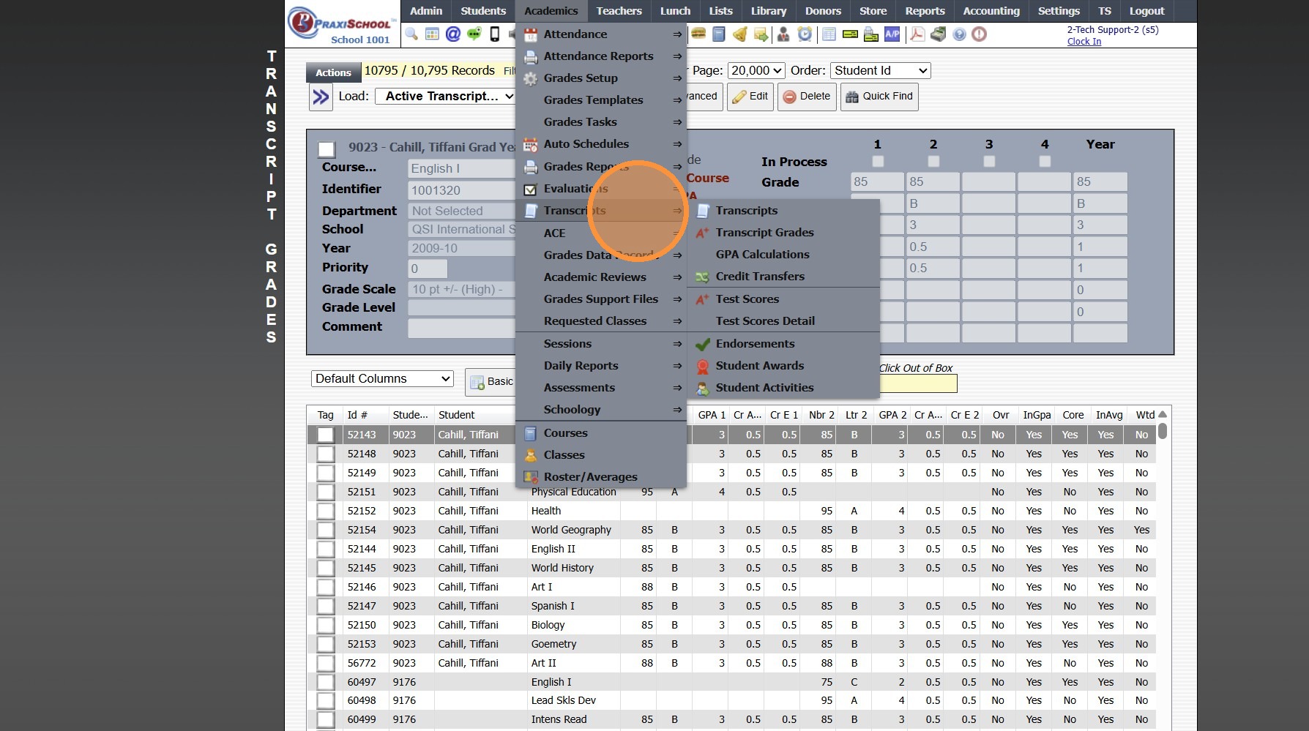Expand the Grades Templates submenu arrow
Image resolution: width=1309 pixels, height=731 pixels.
(x=677, y=100)
